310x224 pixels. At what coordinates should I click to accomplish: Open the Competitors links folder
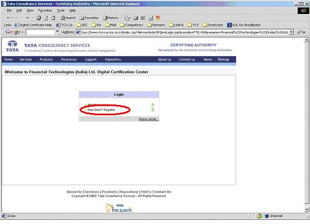click(132, 25)
